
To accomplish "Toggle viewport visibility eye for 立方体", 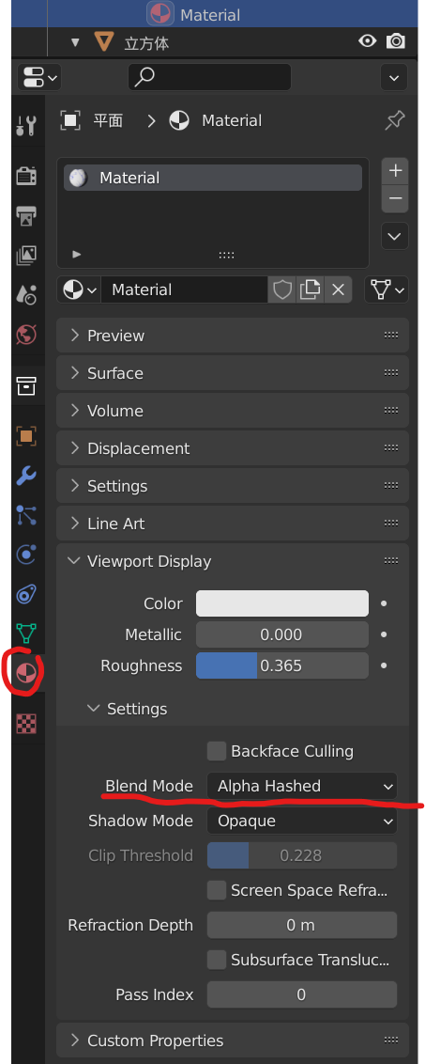I will point(368,41).
